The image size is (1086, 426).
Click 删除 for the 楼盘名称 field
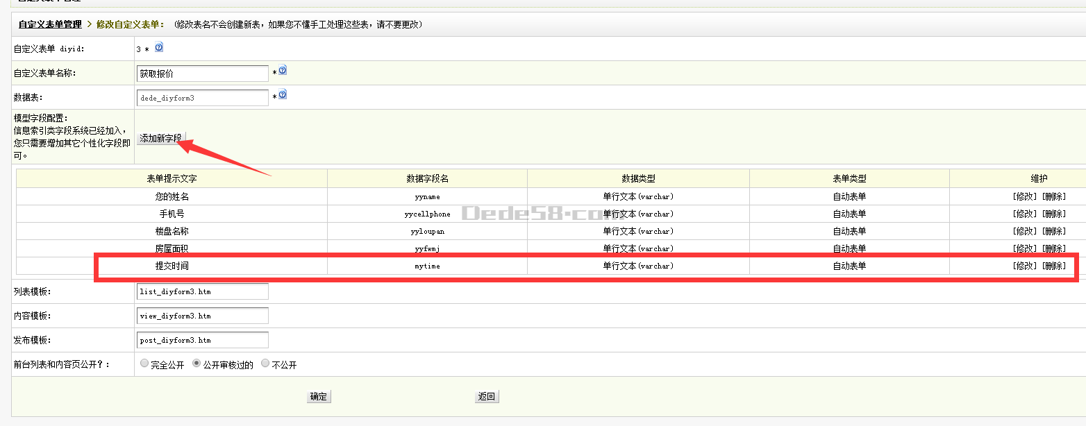(x=1054, y=231)
